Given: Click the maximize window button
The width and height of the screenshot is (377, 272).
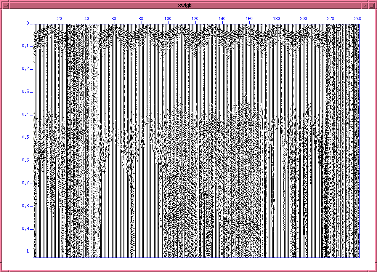Looking at the screenshot, I should [372, 5].
